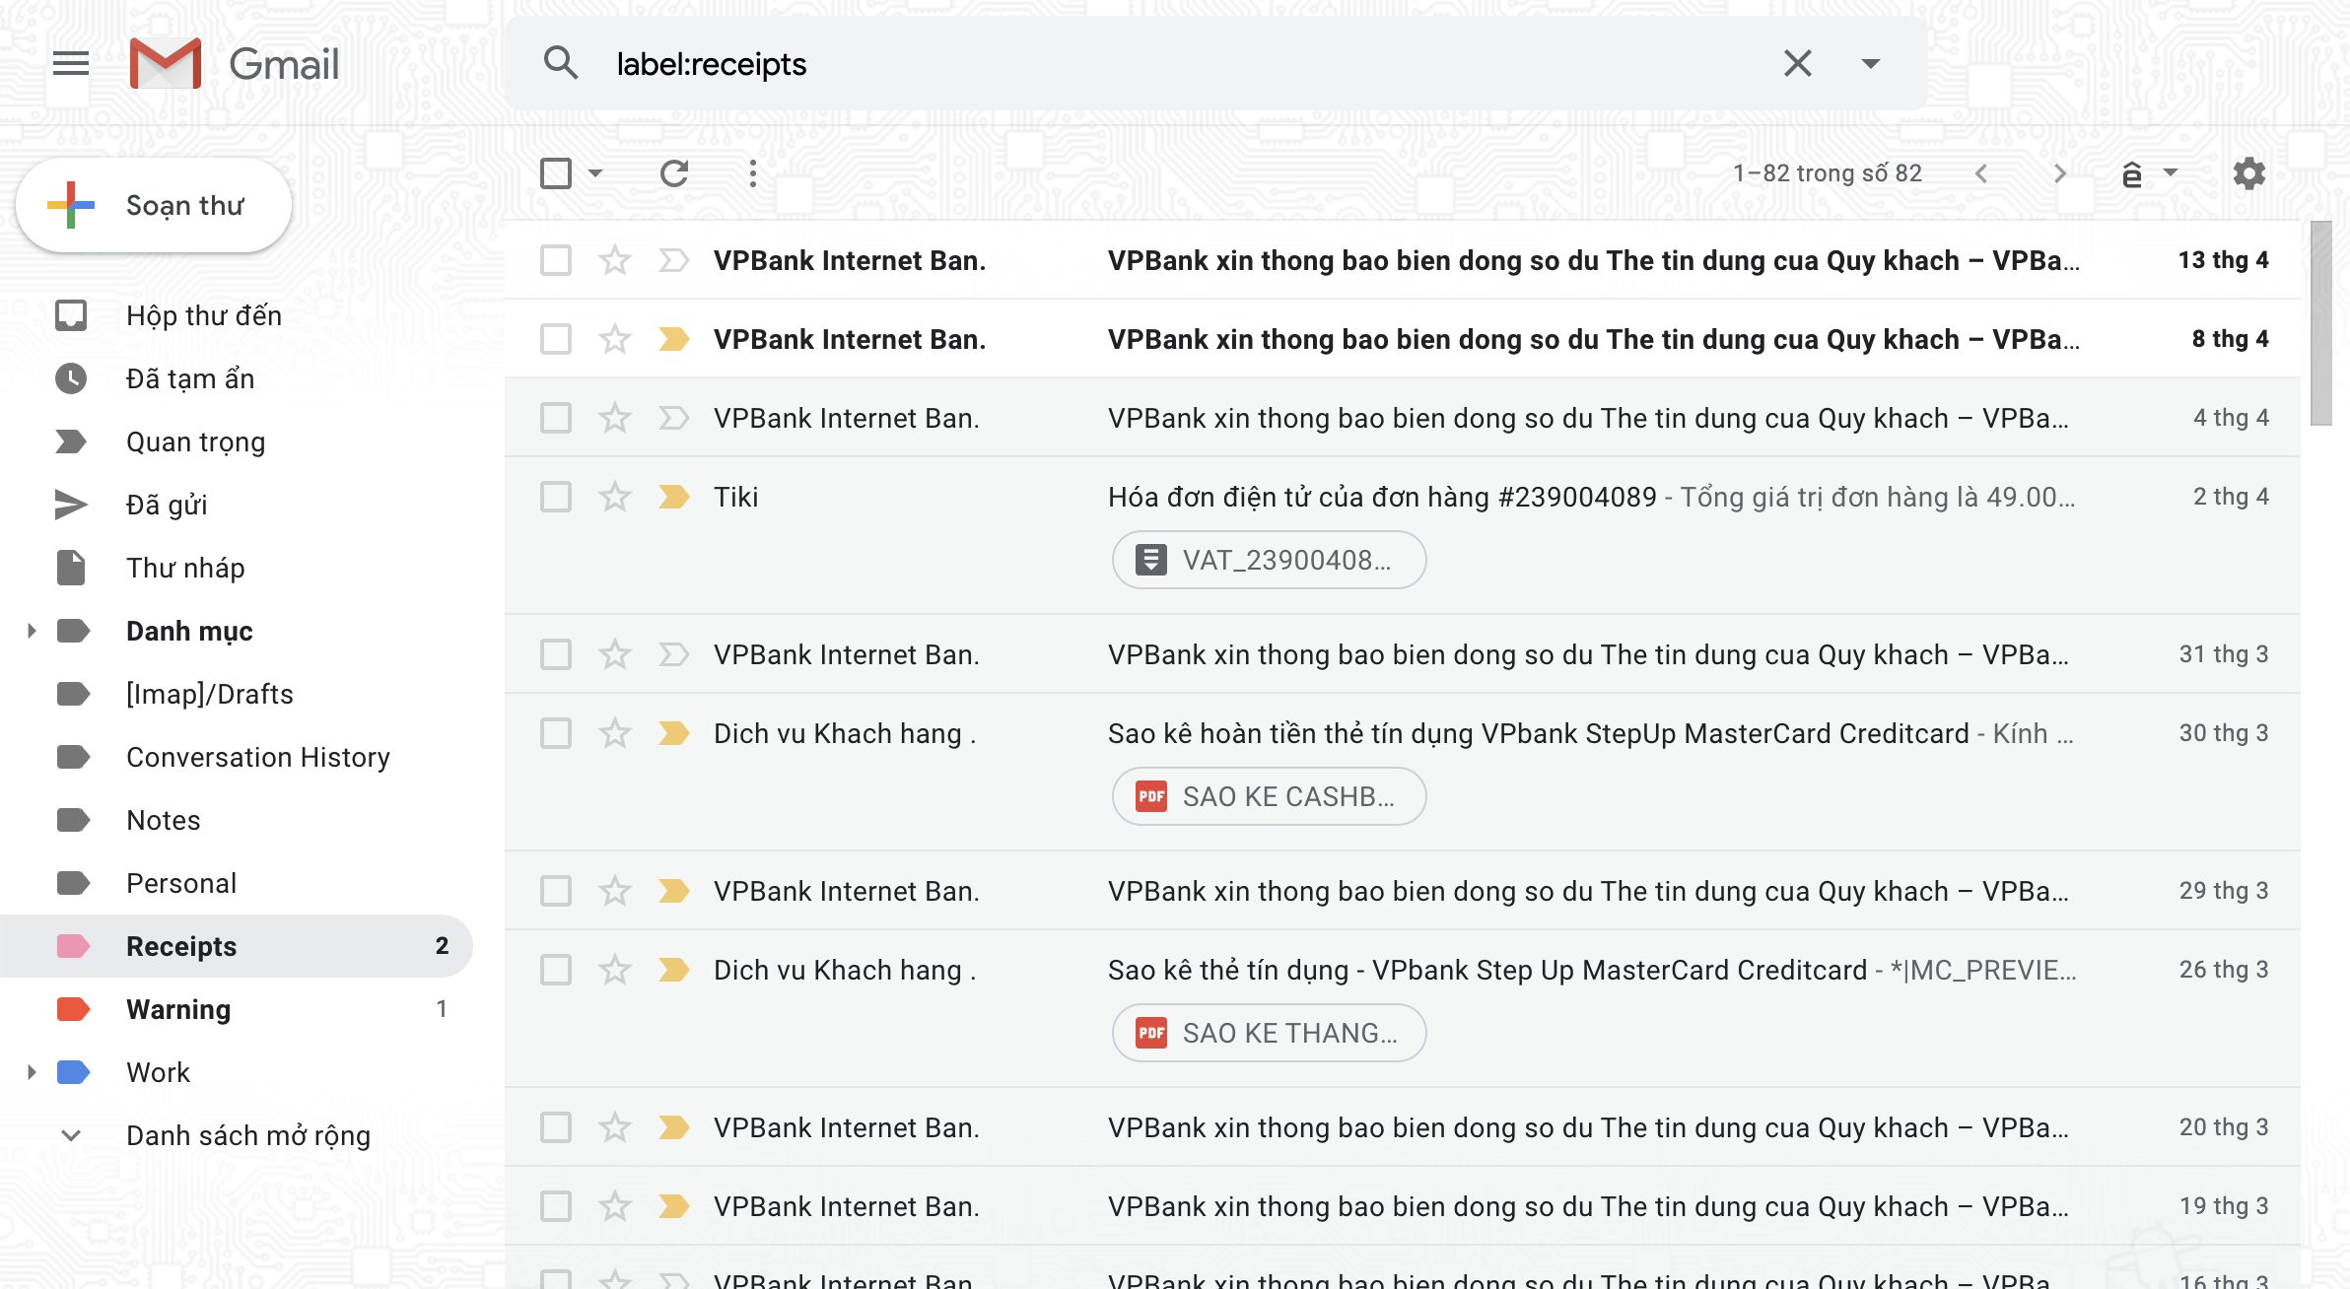This screenshot has height=1289, width=2350.
Task: Click the Soạn thư button
Action: [155, 205]
